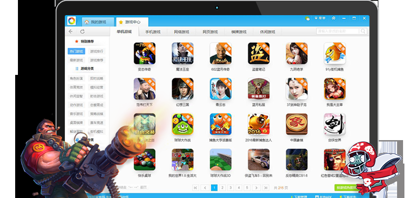The width and height of the screenshot is (415, 198).
Task: Click the 最新游戏 sidebar button
Action: coord(76,60)
